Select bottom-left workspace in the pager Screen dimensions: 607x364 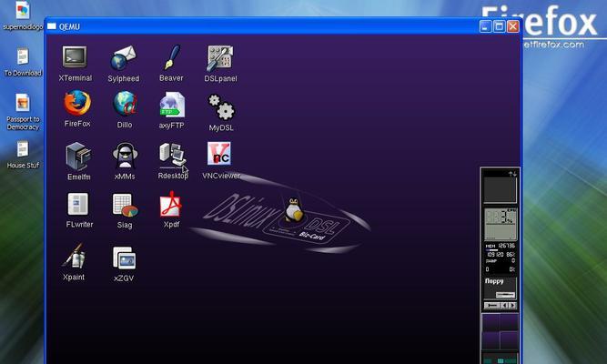[x=491, y=340]
